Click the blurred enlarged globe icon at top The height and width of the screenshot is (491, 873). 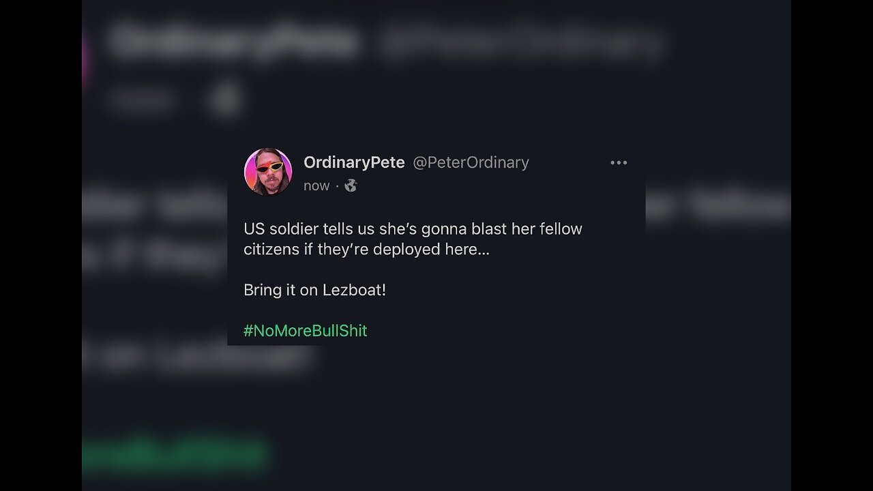click(225, 100)
